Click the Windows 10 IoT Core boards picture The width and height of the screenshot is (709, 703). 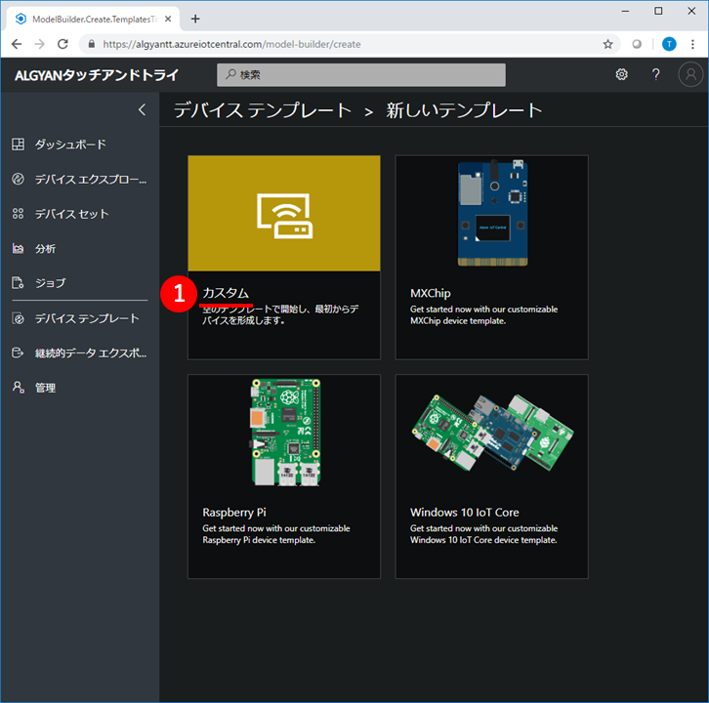point(492,433)
